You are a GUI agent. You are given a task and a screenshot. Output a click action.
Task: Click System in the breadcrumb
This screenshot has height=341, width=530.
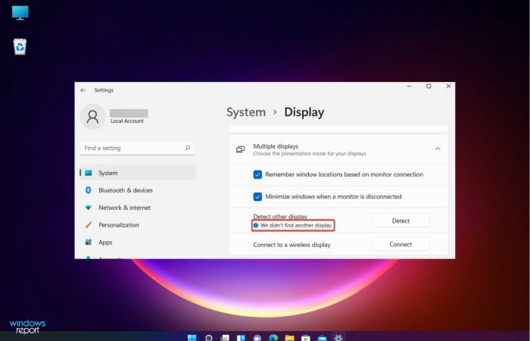click(246, 112)
